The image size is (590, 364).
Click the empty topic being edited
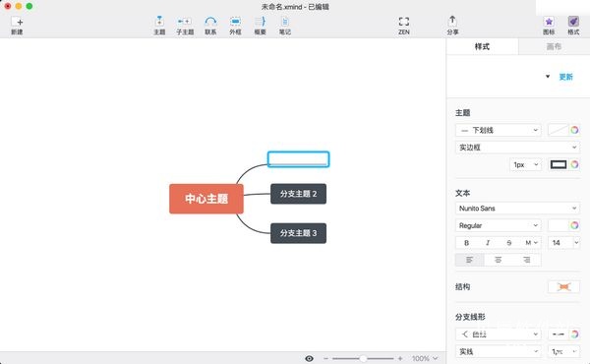298,159
